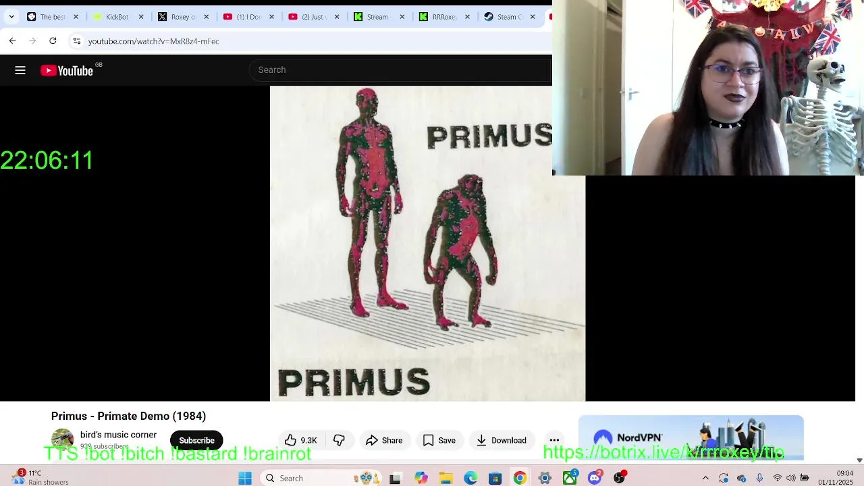Open the more actions three-dot menu
Viewport: 864px width, 486px height.
tap(554, 440)
